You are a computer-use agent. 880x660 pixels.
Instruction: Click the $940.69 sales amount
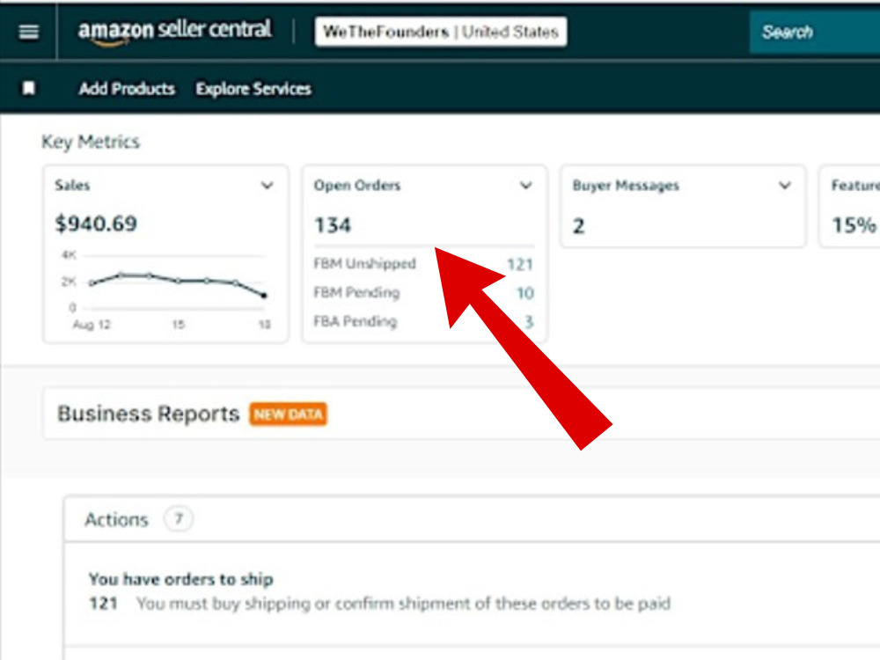click(96, 224)
